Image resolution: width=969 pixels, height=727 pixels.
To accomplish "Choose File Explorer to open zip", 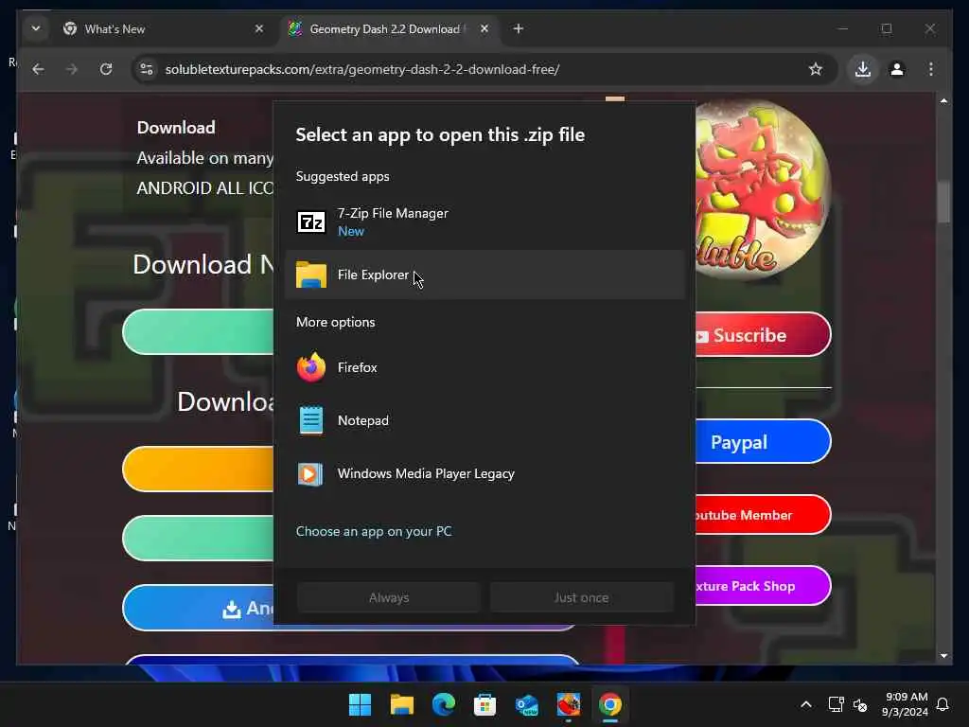I will point(485,275).
